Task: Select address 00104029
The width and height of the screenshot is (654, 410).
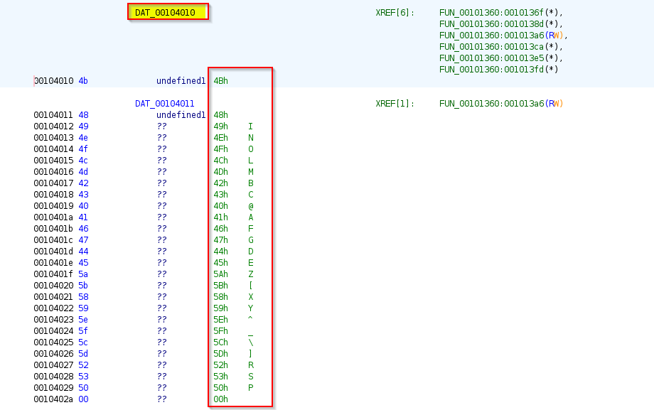Action: coord(53,388)
